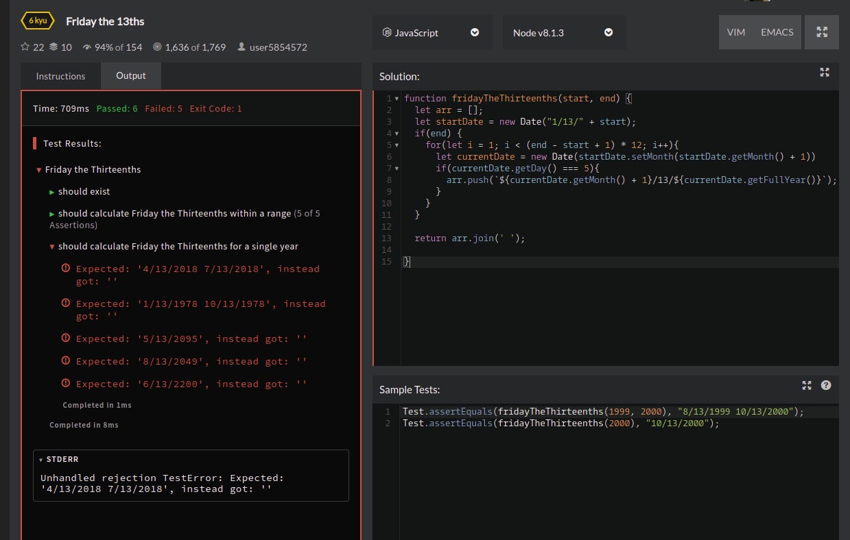
Task: Switch to the Instructions tab
Action: click(60, 76)
